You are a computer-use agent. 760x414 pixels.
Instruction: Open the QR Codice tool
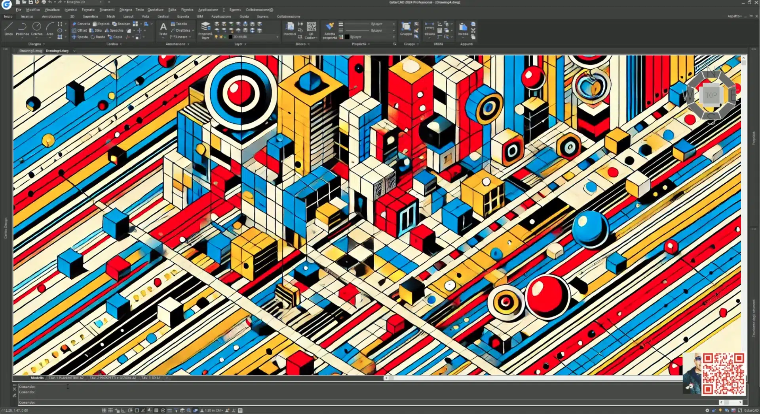[x=311, y=30]
